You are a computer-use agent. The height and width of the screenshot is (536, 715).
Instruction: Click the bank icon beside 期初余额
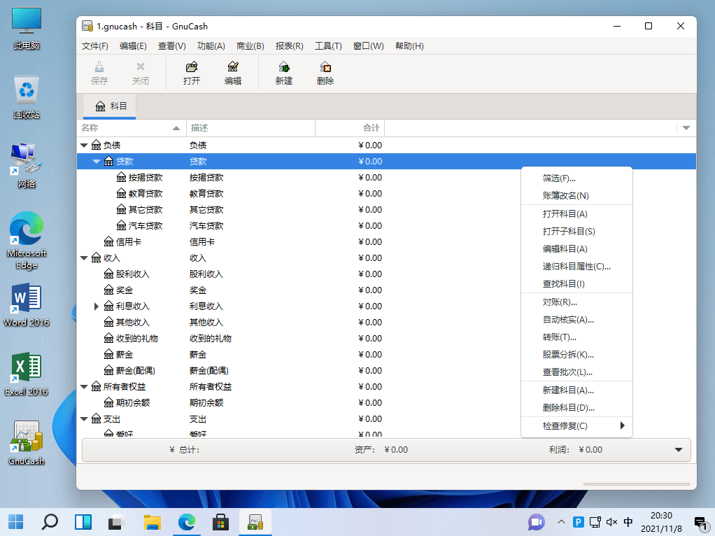pos(108,403)
